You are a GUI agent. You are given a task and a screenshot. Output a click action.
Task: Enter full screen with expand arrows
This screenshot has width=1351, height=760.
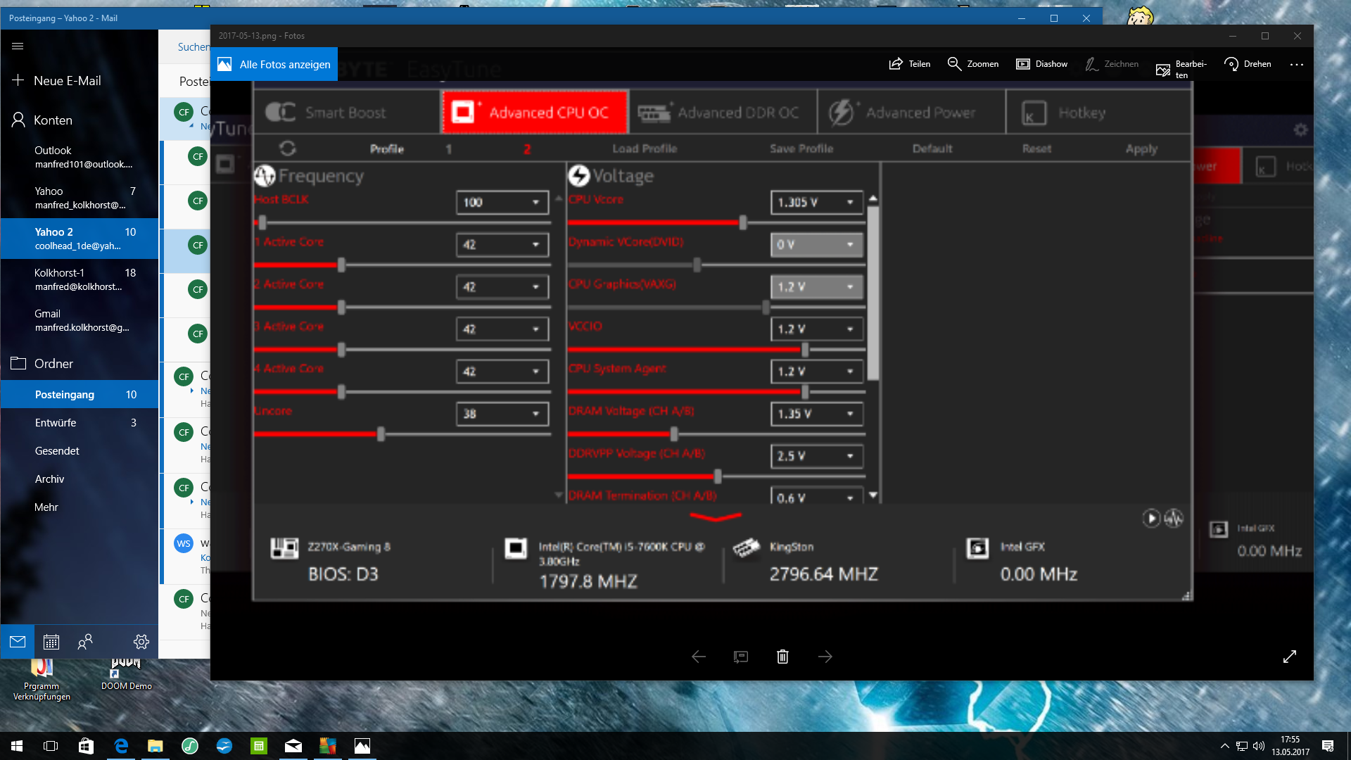(1289, 657)
